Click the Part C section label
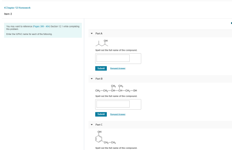232x150 pixels. [x=99, y=125]
